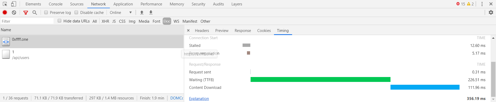
Task: Open the Online throttling dropdown
Action: coord(121,12)
